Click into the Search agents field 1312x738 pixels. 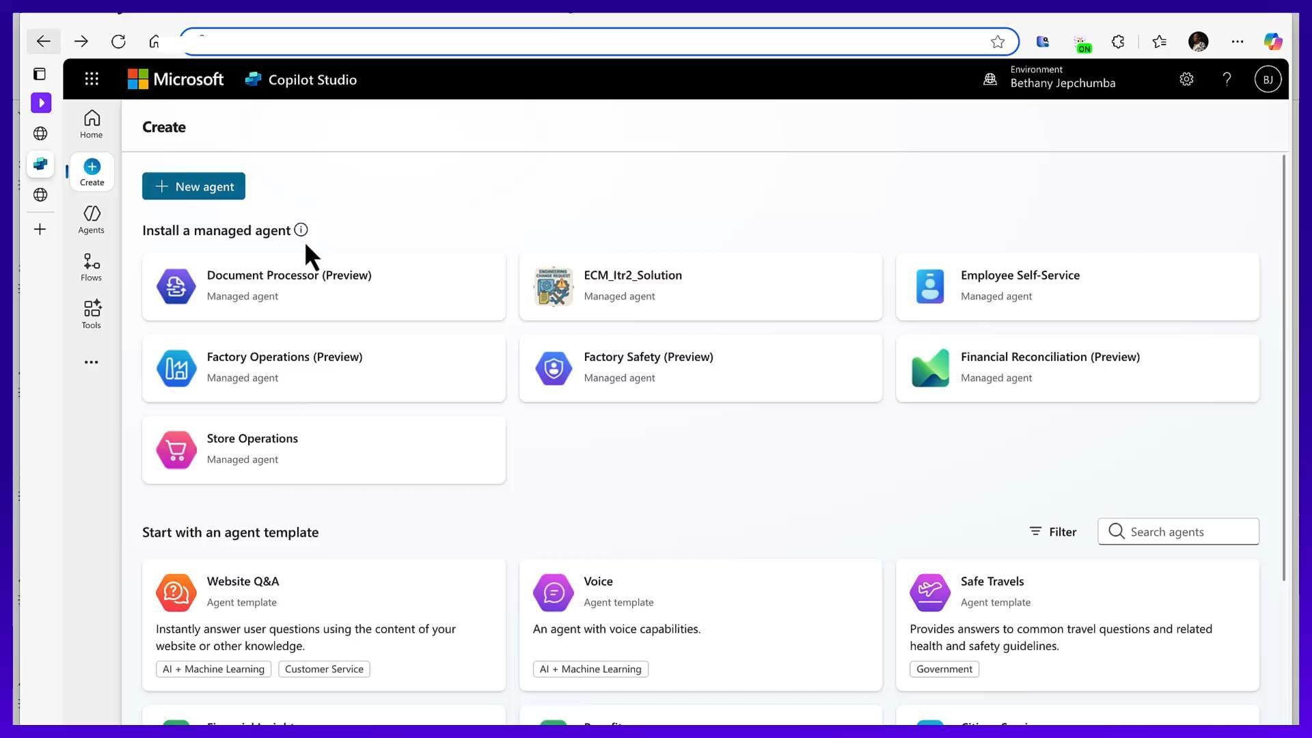[x=1178, y=532]
